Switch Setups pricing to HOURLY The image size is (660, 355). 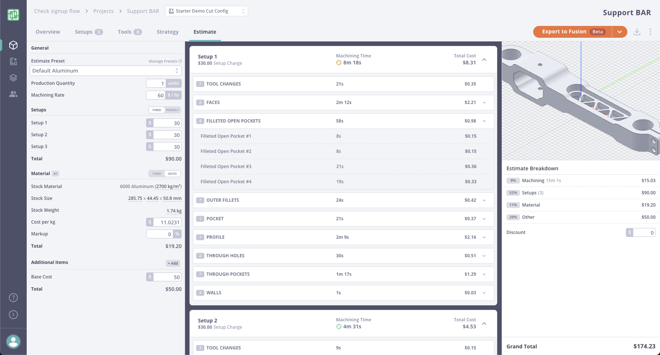(x=172, y=110)
